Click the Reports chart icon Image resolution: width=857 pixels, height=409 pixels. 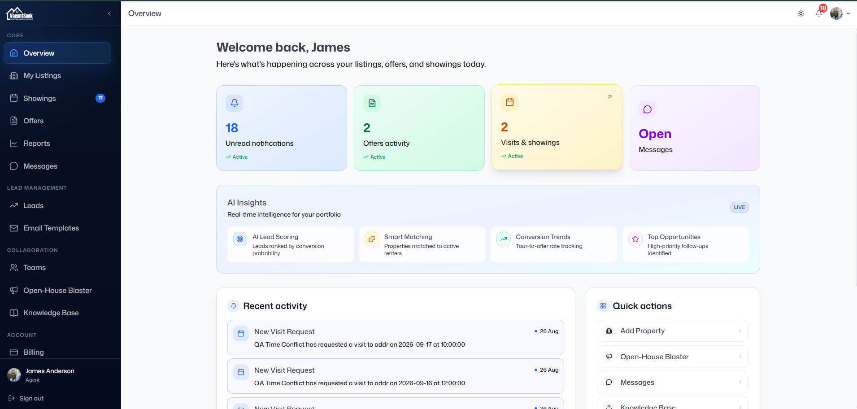[14, 144]
